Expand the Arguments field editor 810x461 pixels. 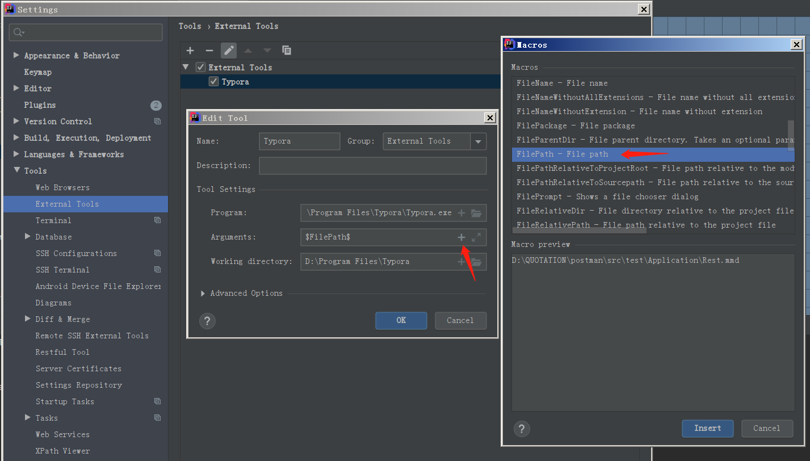coord(477,237)
